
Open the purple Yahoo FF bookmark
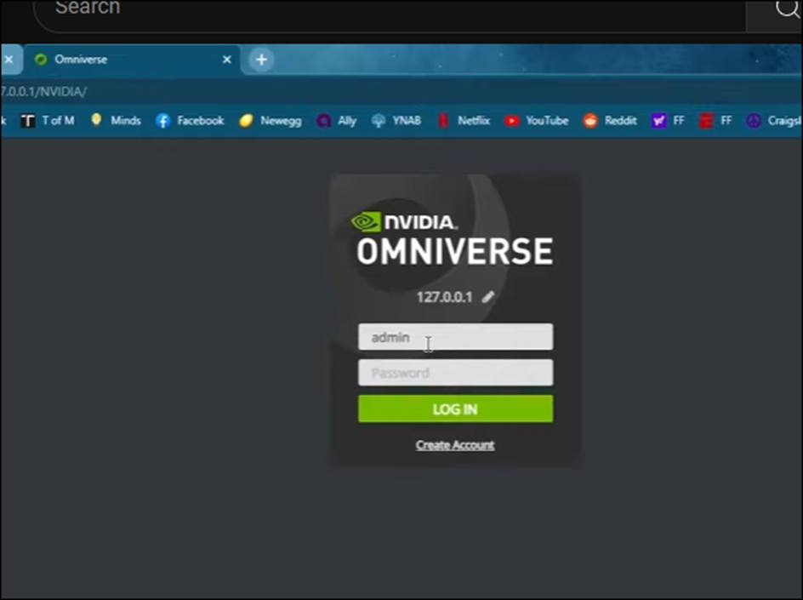pos(668,120)
